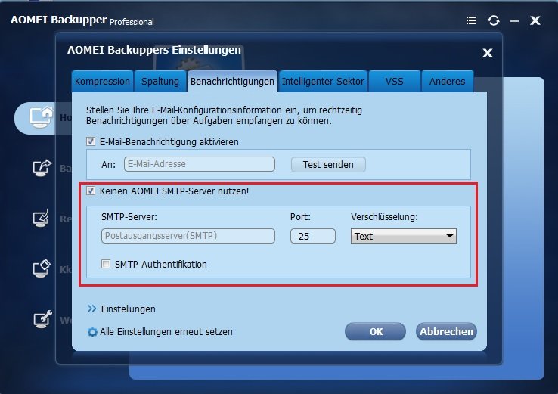
Task: Open the Utilities wrench sidebar icon
Action: 42,319
